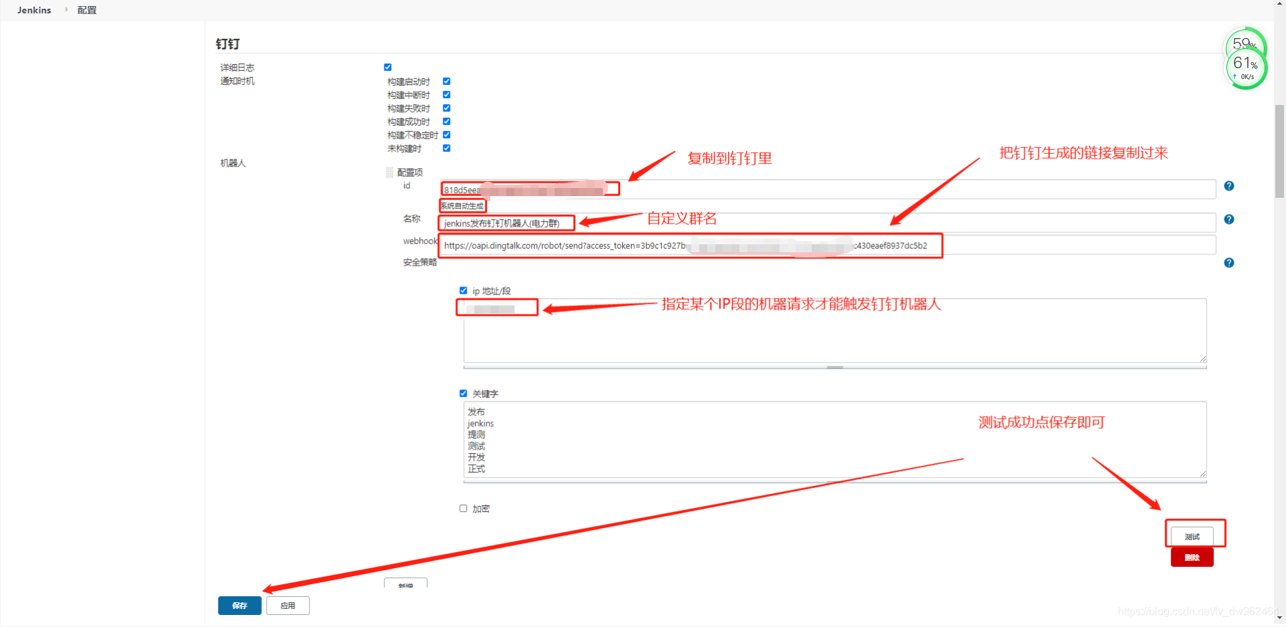Uncheck 构建中断时 notification

[447, 95]
